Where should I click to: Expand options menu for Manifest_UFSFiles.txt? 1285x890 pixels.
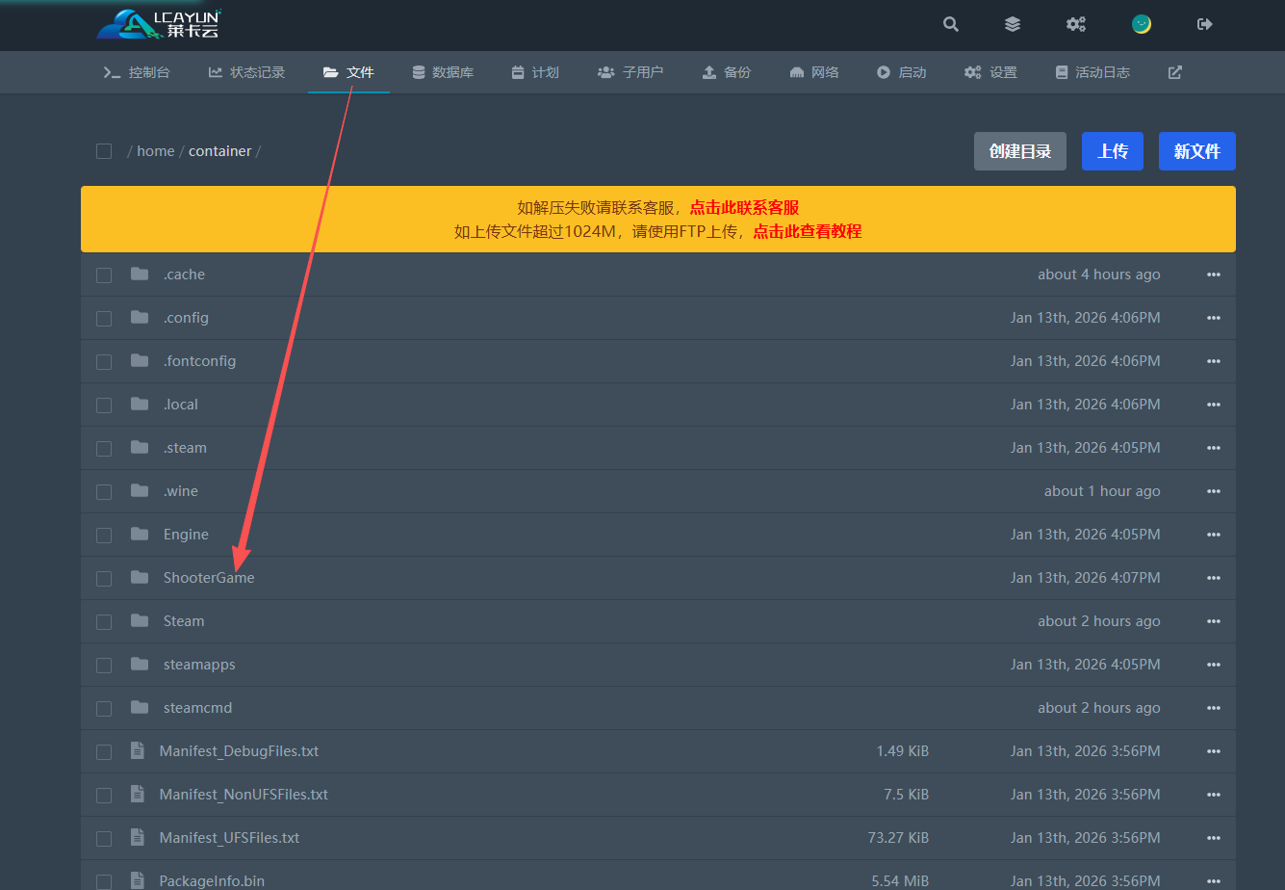[x=1213, y=838]
